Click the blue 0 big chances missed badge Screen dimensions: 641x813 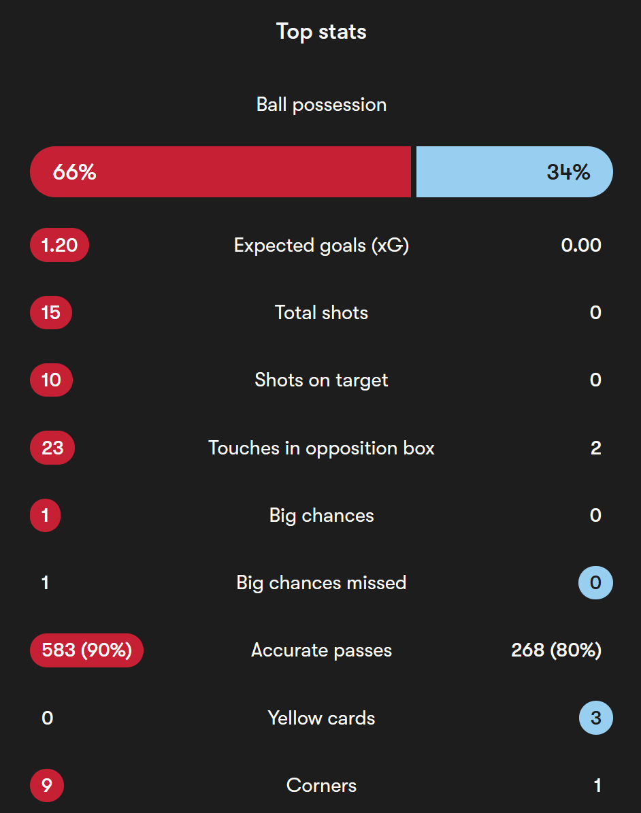click(595, 583)
